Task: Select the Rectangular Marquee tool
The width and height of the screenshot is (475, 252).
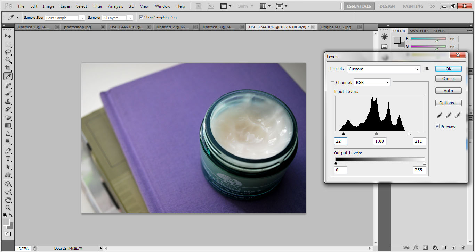Action: point(8,44)
